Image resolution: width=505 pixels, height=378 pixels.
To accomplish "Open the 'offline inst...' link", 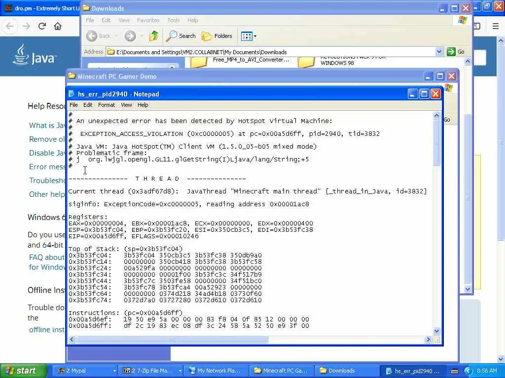I will pyautogui.click(x=47, y=330).
